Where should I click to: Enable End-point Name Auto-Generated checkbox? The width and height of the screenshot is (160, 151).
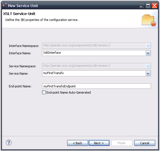pyautogui.click(x=44, y=92)
